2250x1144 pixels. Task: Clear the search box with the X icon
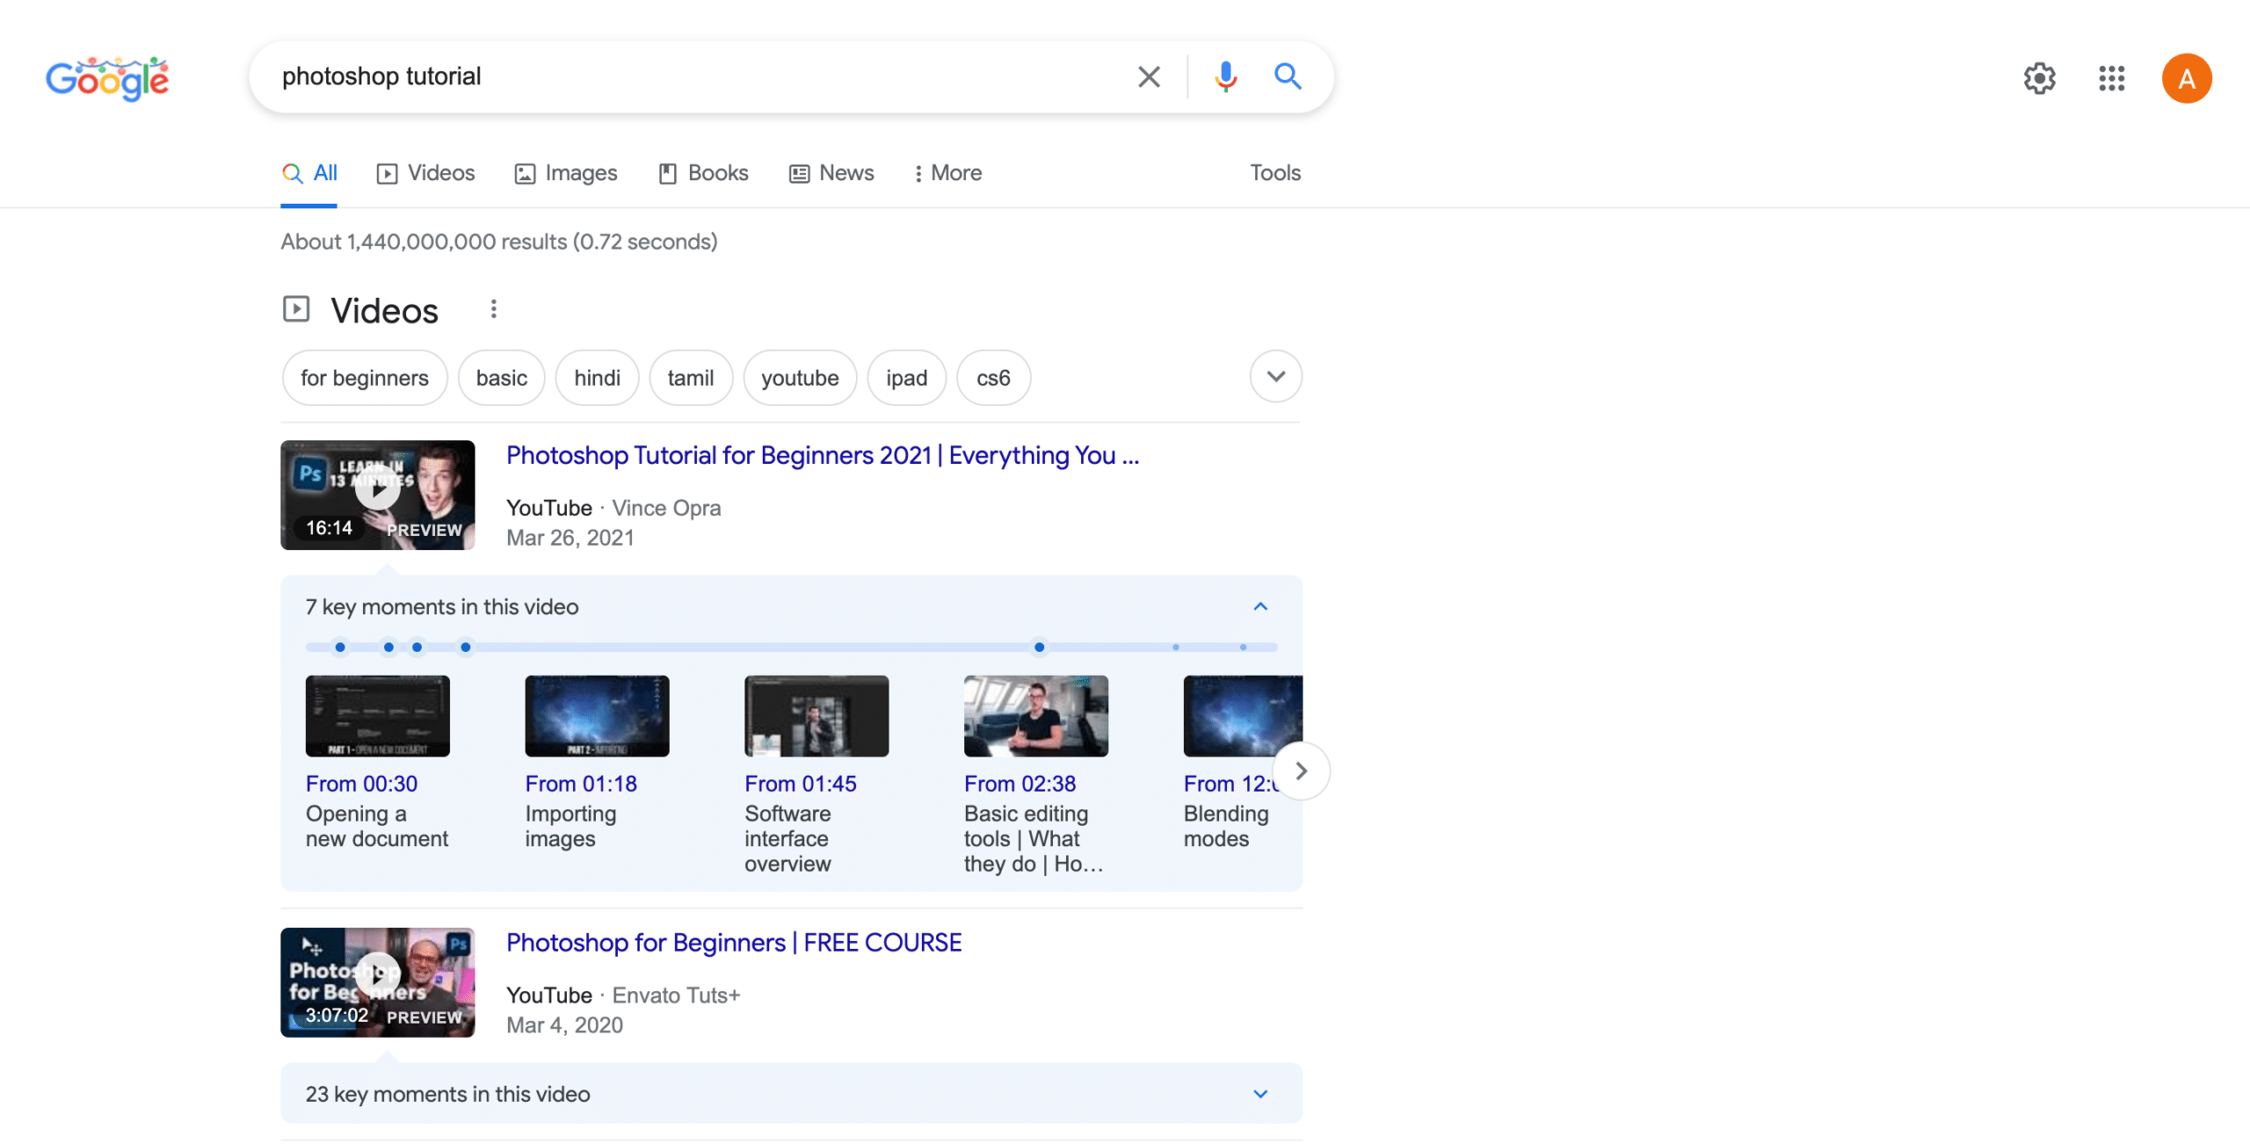[1148, 76]
